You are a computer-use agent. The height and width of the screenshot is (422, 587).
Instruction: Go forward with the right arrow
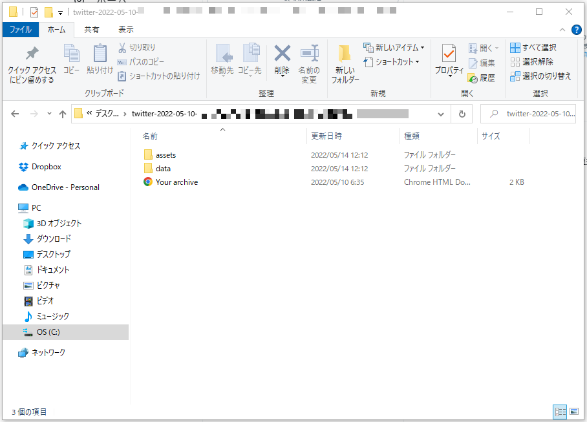(x=34, y=114)
